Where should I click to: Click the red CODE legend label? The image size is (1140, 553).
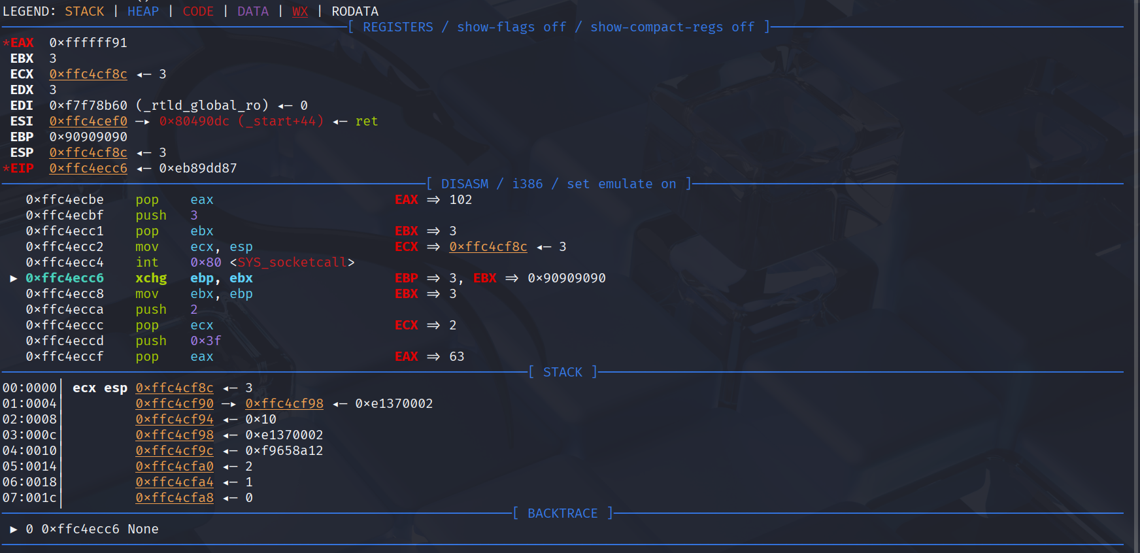pos(198,12)
